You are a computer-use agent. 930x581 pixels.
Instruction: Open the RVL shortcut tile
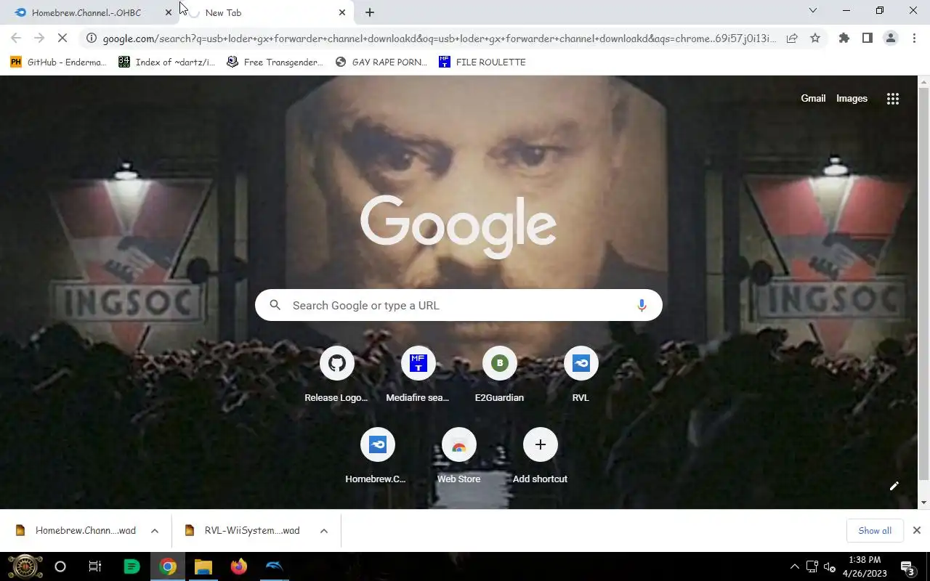click(x=581, y=375)
